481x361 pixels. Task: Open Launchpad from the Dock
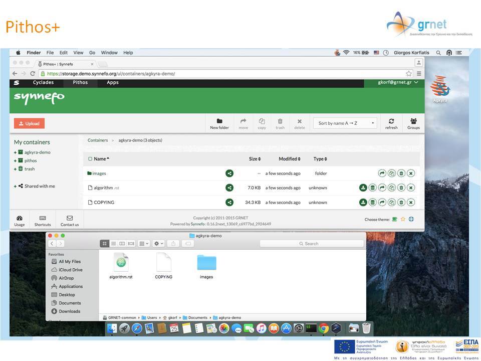coord(124,328)
